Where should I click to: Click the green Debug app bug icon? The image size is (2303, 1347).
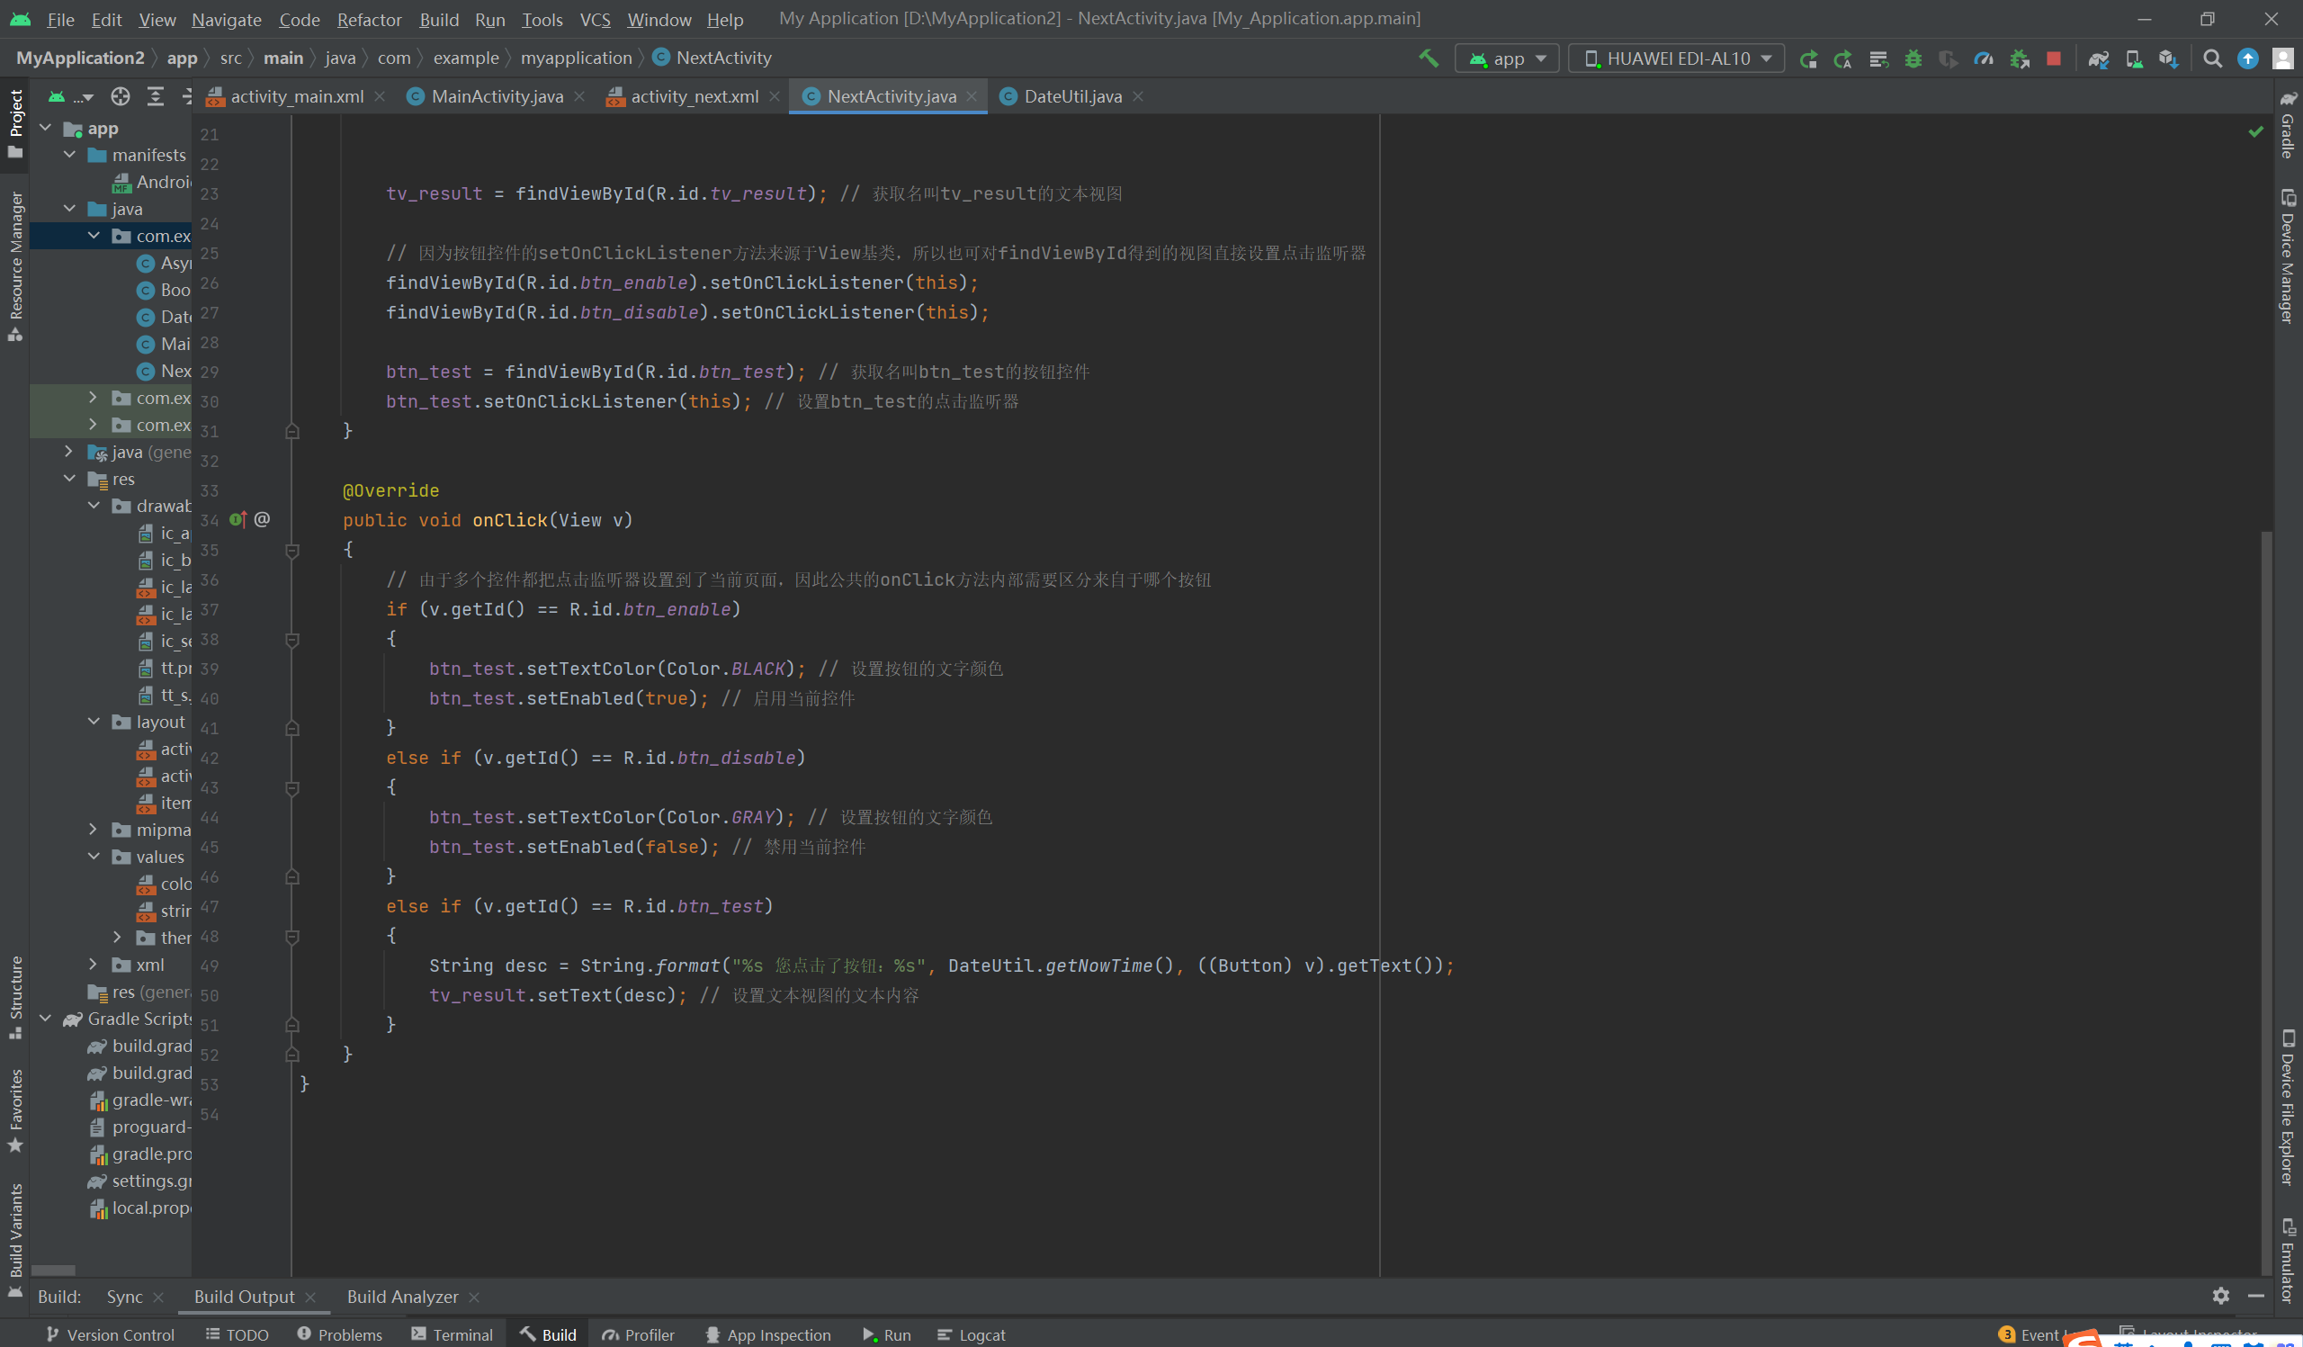click(x=1913, y=58)
